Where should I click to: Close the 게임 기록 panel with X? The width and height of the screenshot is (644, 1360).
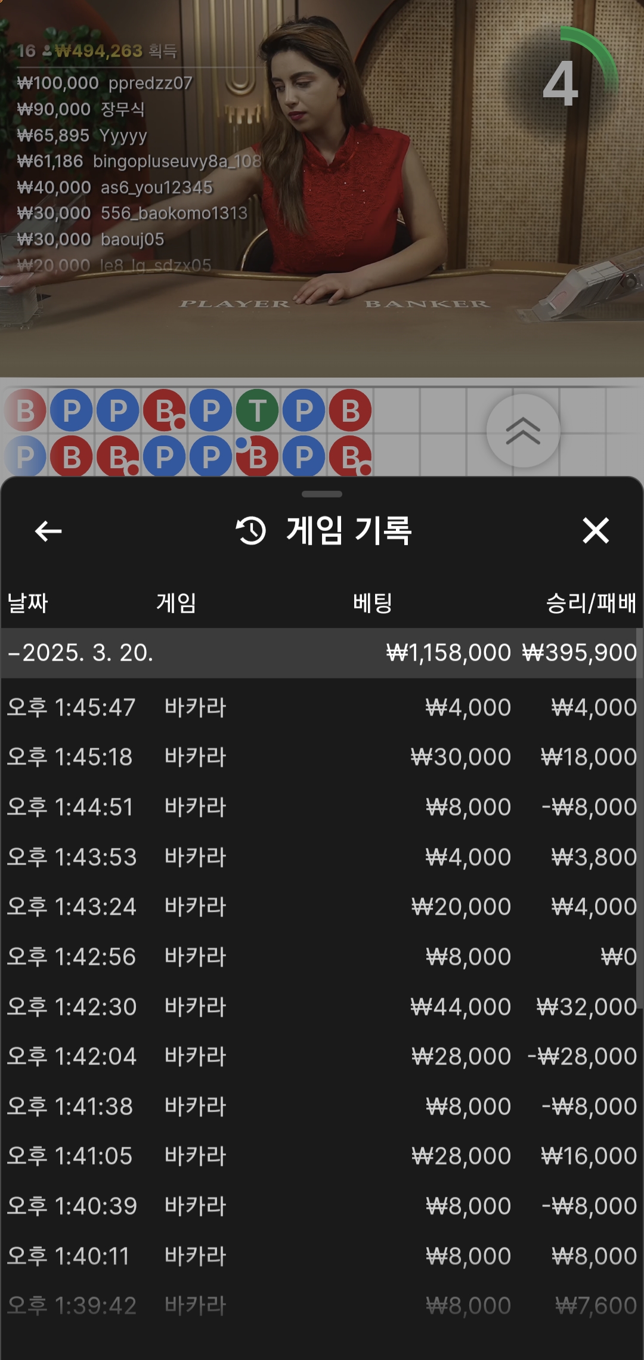point(596,531)
